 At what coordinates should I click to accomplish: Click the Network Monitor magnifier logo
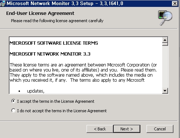[x=165, y=18]
